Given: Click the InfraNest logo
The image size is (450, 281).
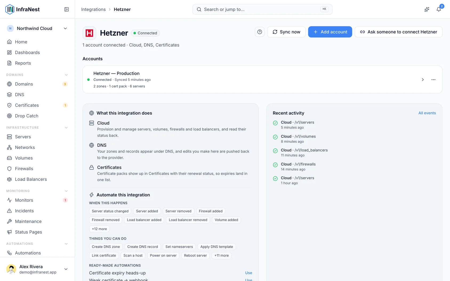Looking at the screenshot, I should (23, 9).
